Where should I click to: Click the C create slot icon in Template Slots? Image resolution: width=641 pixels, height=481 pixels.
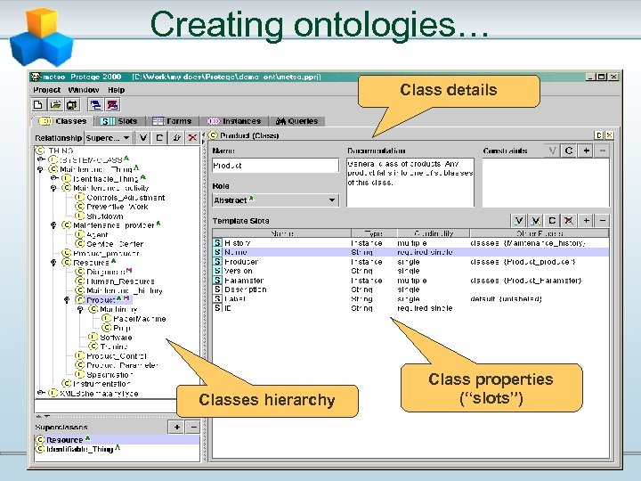pyautogui.click(x=552, y=221)
